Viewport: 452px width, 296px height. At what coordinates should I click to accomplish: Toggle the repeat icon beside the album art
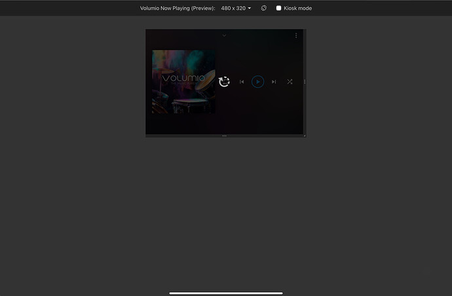pos(224,82)
